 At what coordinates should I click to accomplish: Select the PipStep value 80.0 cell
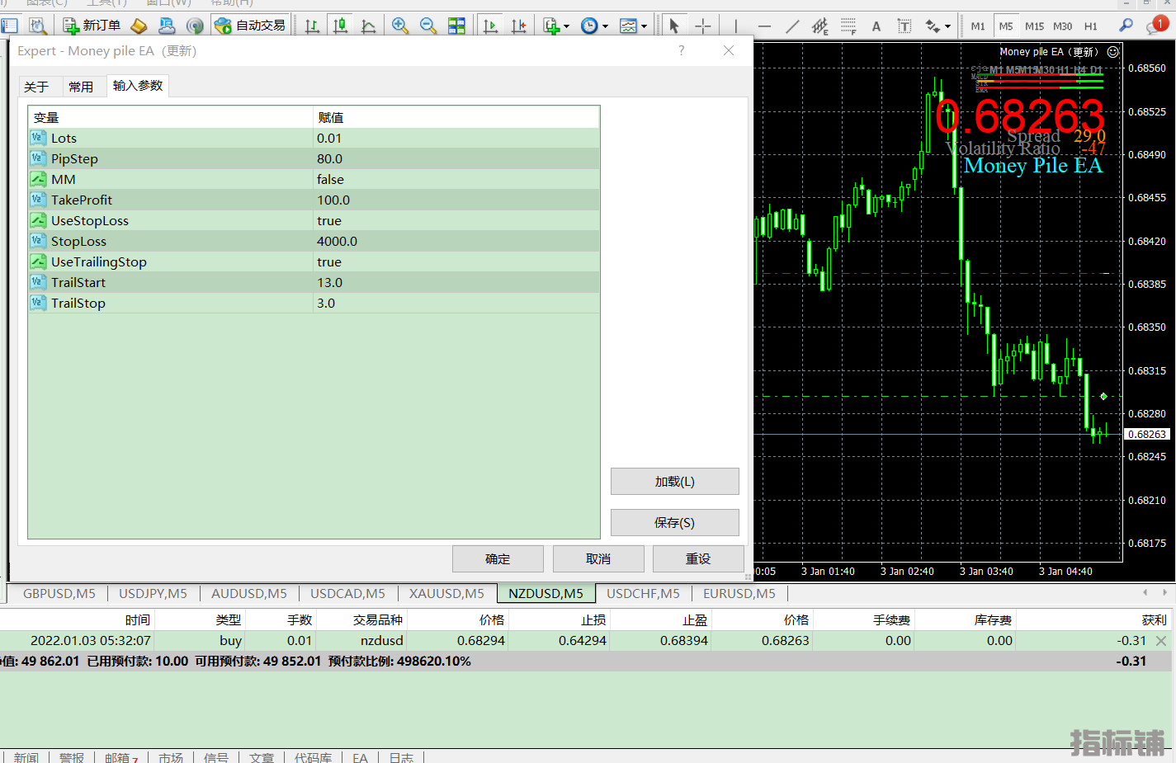[456, 158]
